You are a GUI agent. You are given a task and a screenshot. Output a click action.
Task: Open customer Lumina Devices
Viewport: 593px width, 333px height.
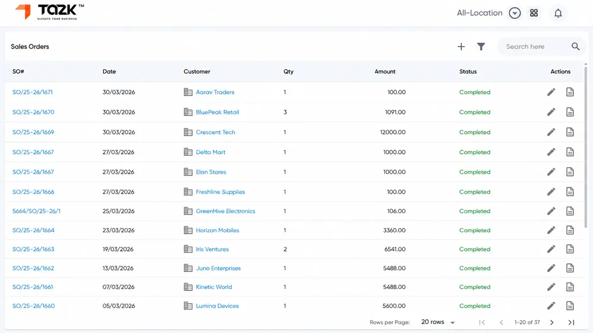[217, 306]
